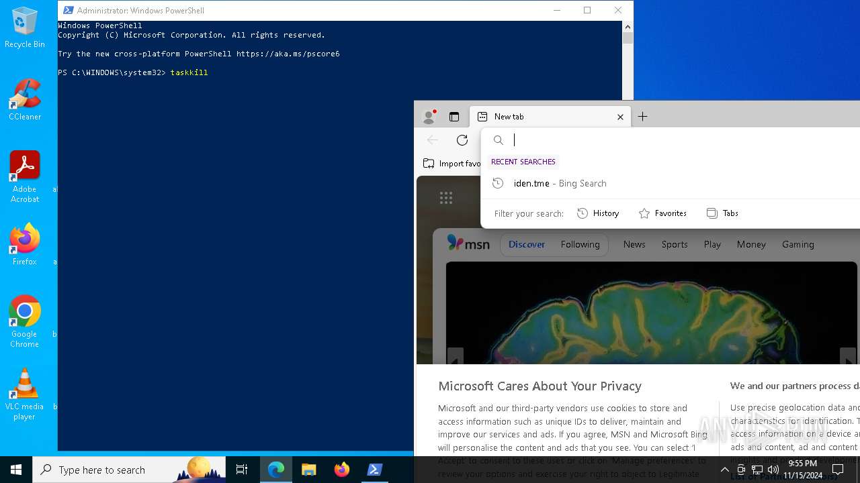Image resolution: width=860 pixels, height=483 pixels.
Task: Click the Edge profile avatar icon
Action: click(x=429, y=117)
